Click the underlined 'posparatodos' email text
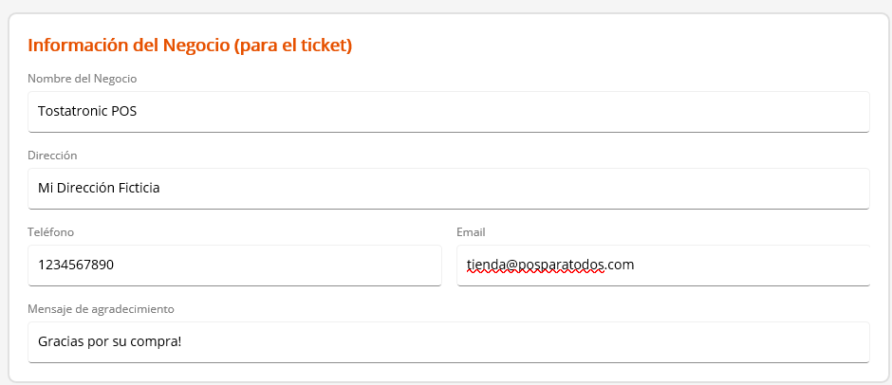Screen dimensions: 892x385 tap(559, 265)
